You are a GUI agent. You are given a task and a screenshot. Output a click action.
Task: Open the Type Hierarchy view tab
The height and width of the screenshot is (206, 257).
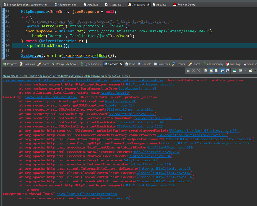coord(91,64)
